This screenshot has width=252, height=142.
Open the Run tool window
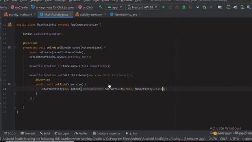pos(132,133)
